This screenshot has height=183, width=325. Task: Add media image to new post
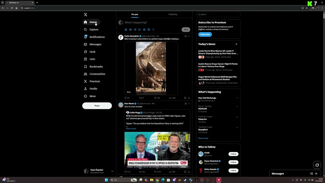pos(126,29)
